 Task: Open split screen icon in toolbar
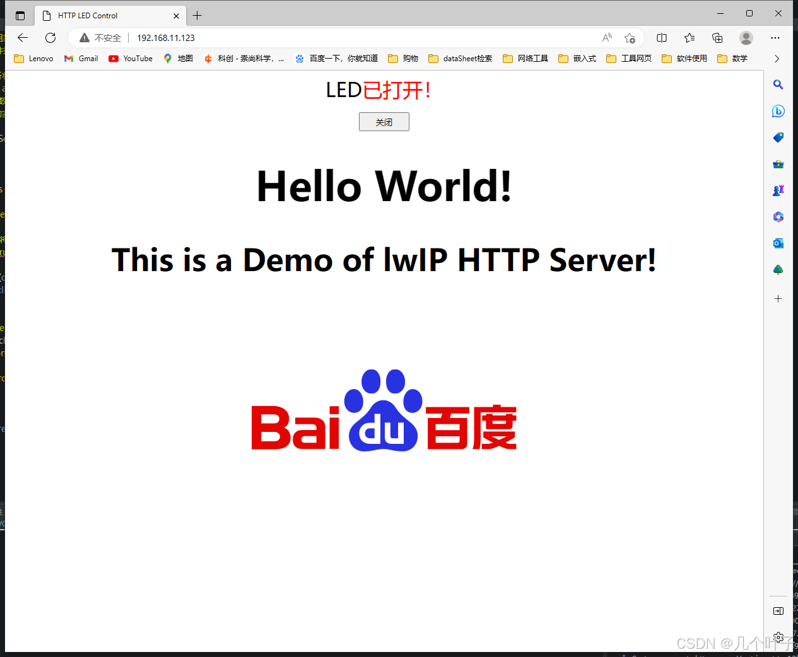click(662, 38)
